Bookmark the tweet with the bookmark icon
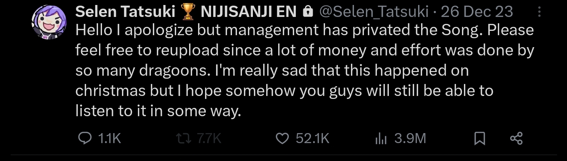Screen dimensions: 567x161 coord(480,138)
